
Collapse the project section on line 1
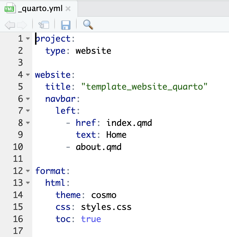point(28,39)
